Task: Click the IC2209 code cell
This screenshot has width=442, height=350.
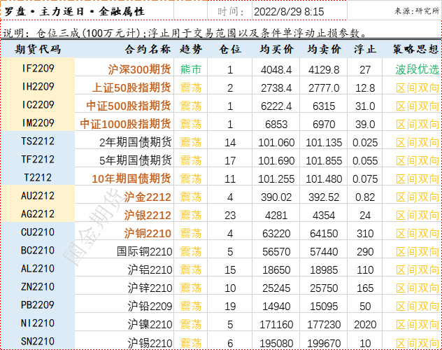Action: [38, 104]
